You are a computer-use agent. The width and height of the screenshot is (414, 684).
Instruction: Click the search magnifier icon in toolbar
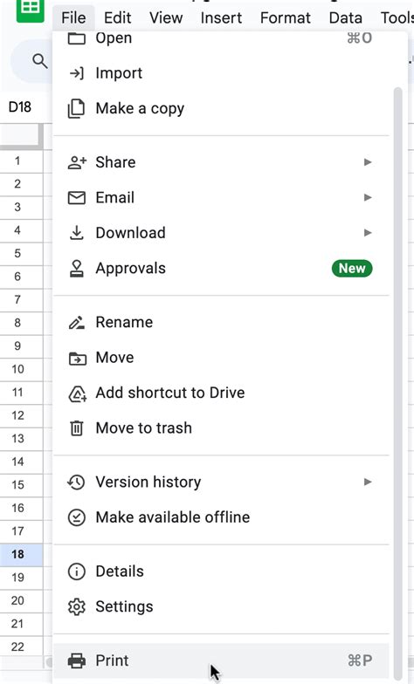[x=40, y=61]
